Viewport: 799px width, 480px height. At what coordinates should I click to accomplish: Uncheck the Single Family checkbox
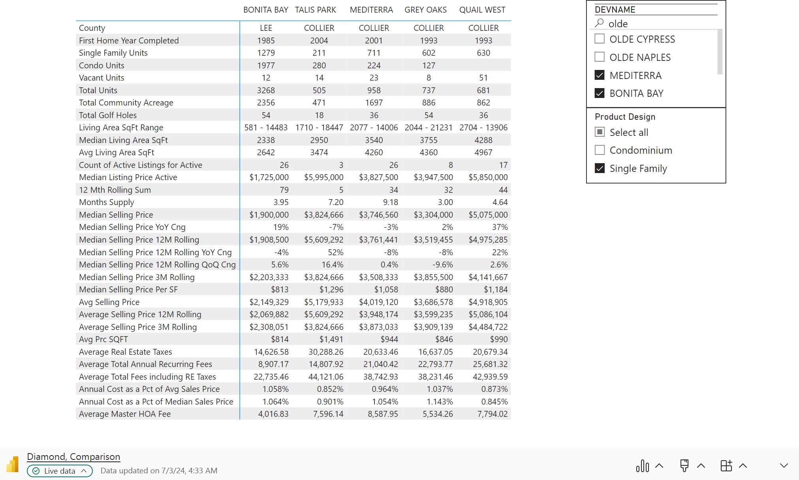[x=600, y=168]
